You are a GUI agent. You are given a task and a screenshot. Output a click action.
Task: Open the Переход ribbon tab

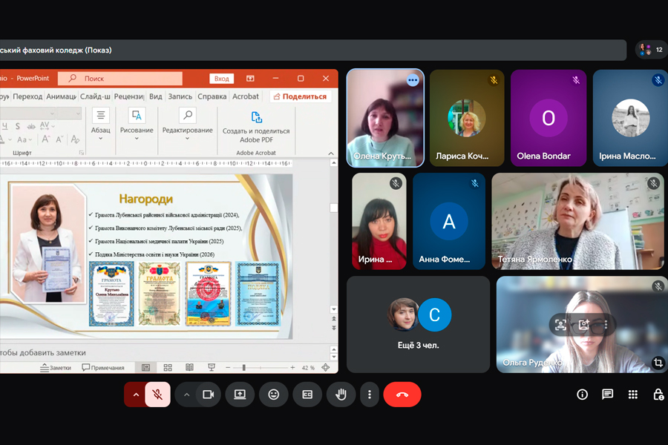pos(27,96)
